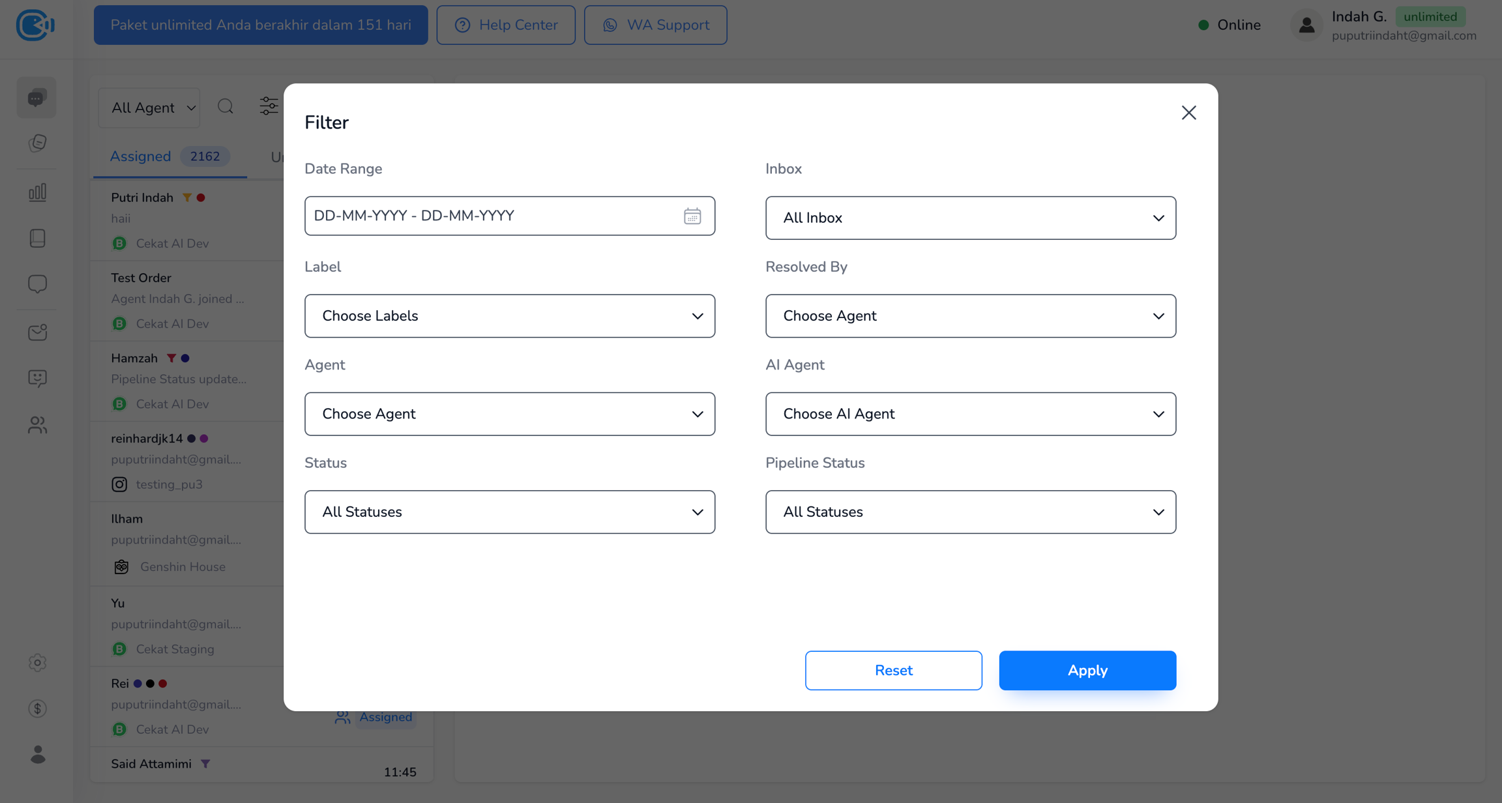Click the filter sliders icon
The width and height of the screenshot is (1502, 803).
[269, 106]
